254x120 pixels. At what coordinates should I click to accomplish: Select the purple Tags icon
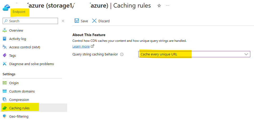point(5,55)
